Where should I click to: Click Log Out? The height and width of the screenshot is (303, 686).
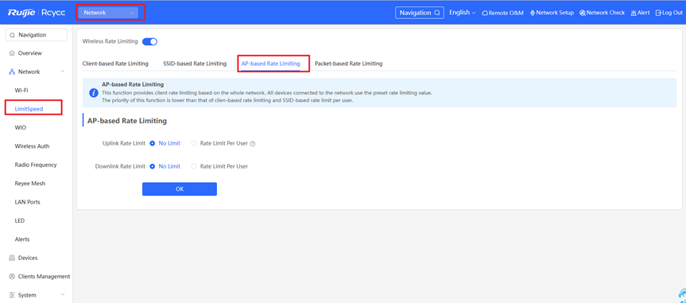tap(669, 13)
